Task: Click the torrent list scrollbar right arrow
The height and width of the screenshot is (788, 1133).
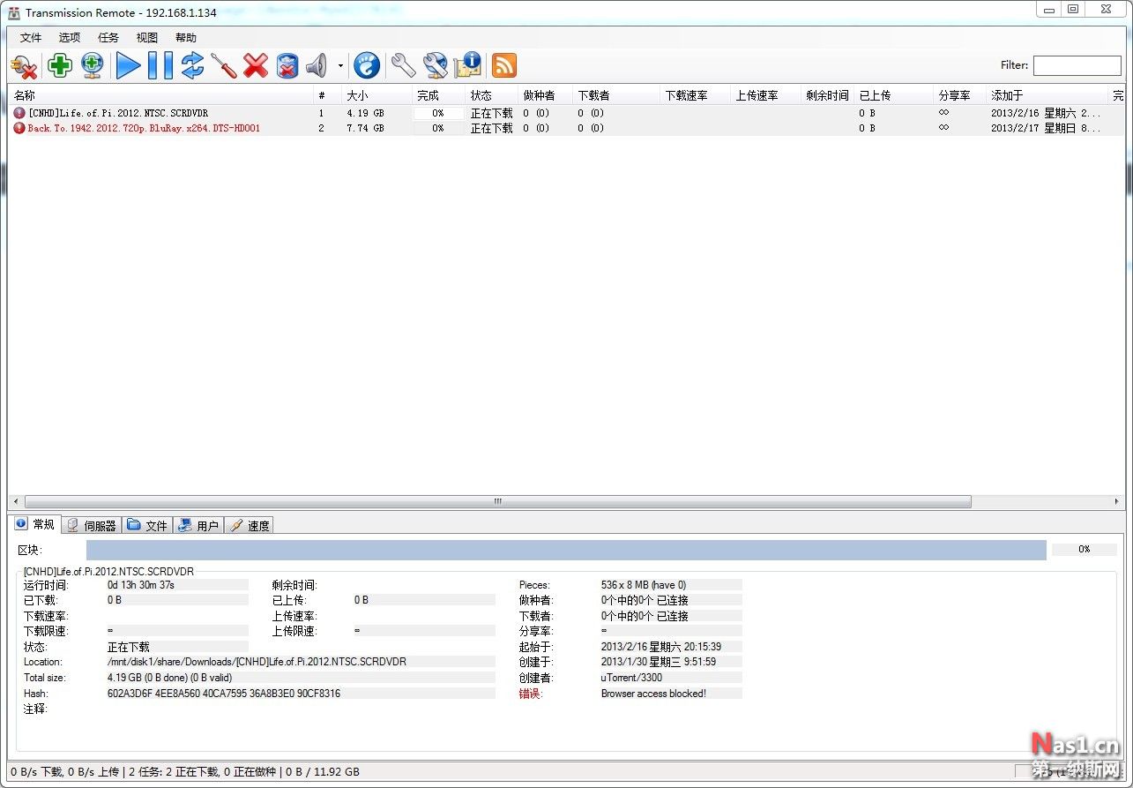Action: click(1118, 501)
